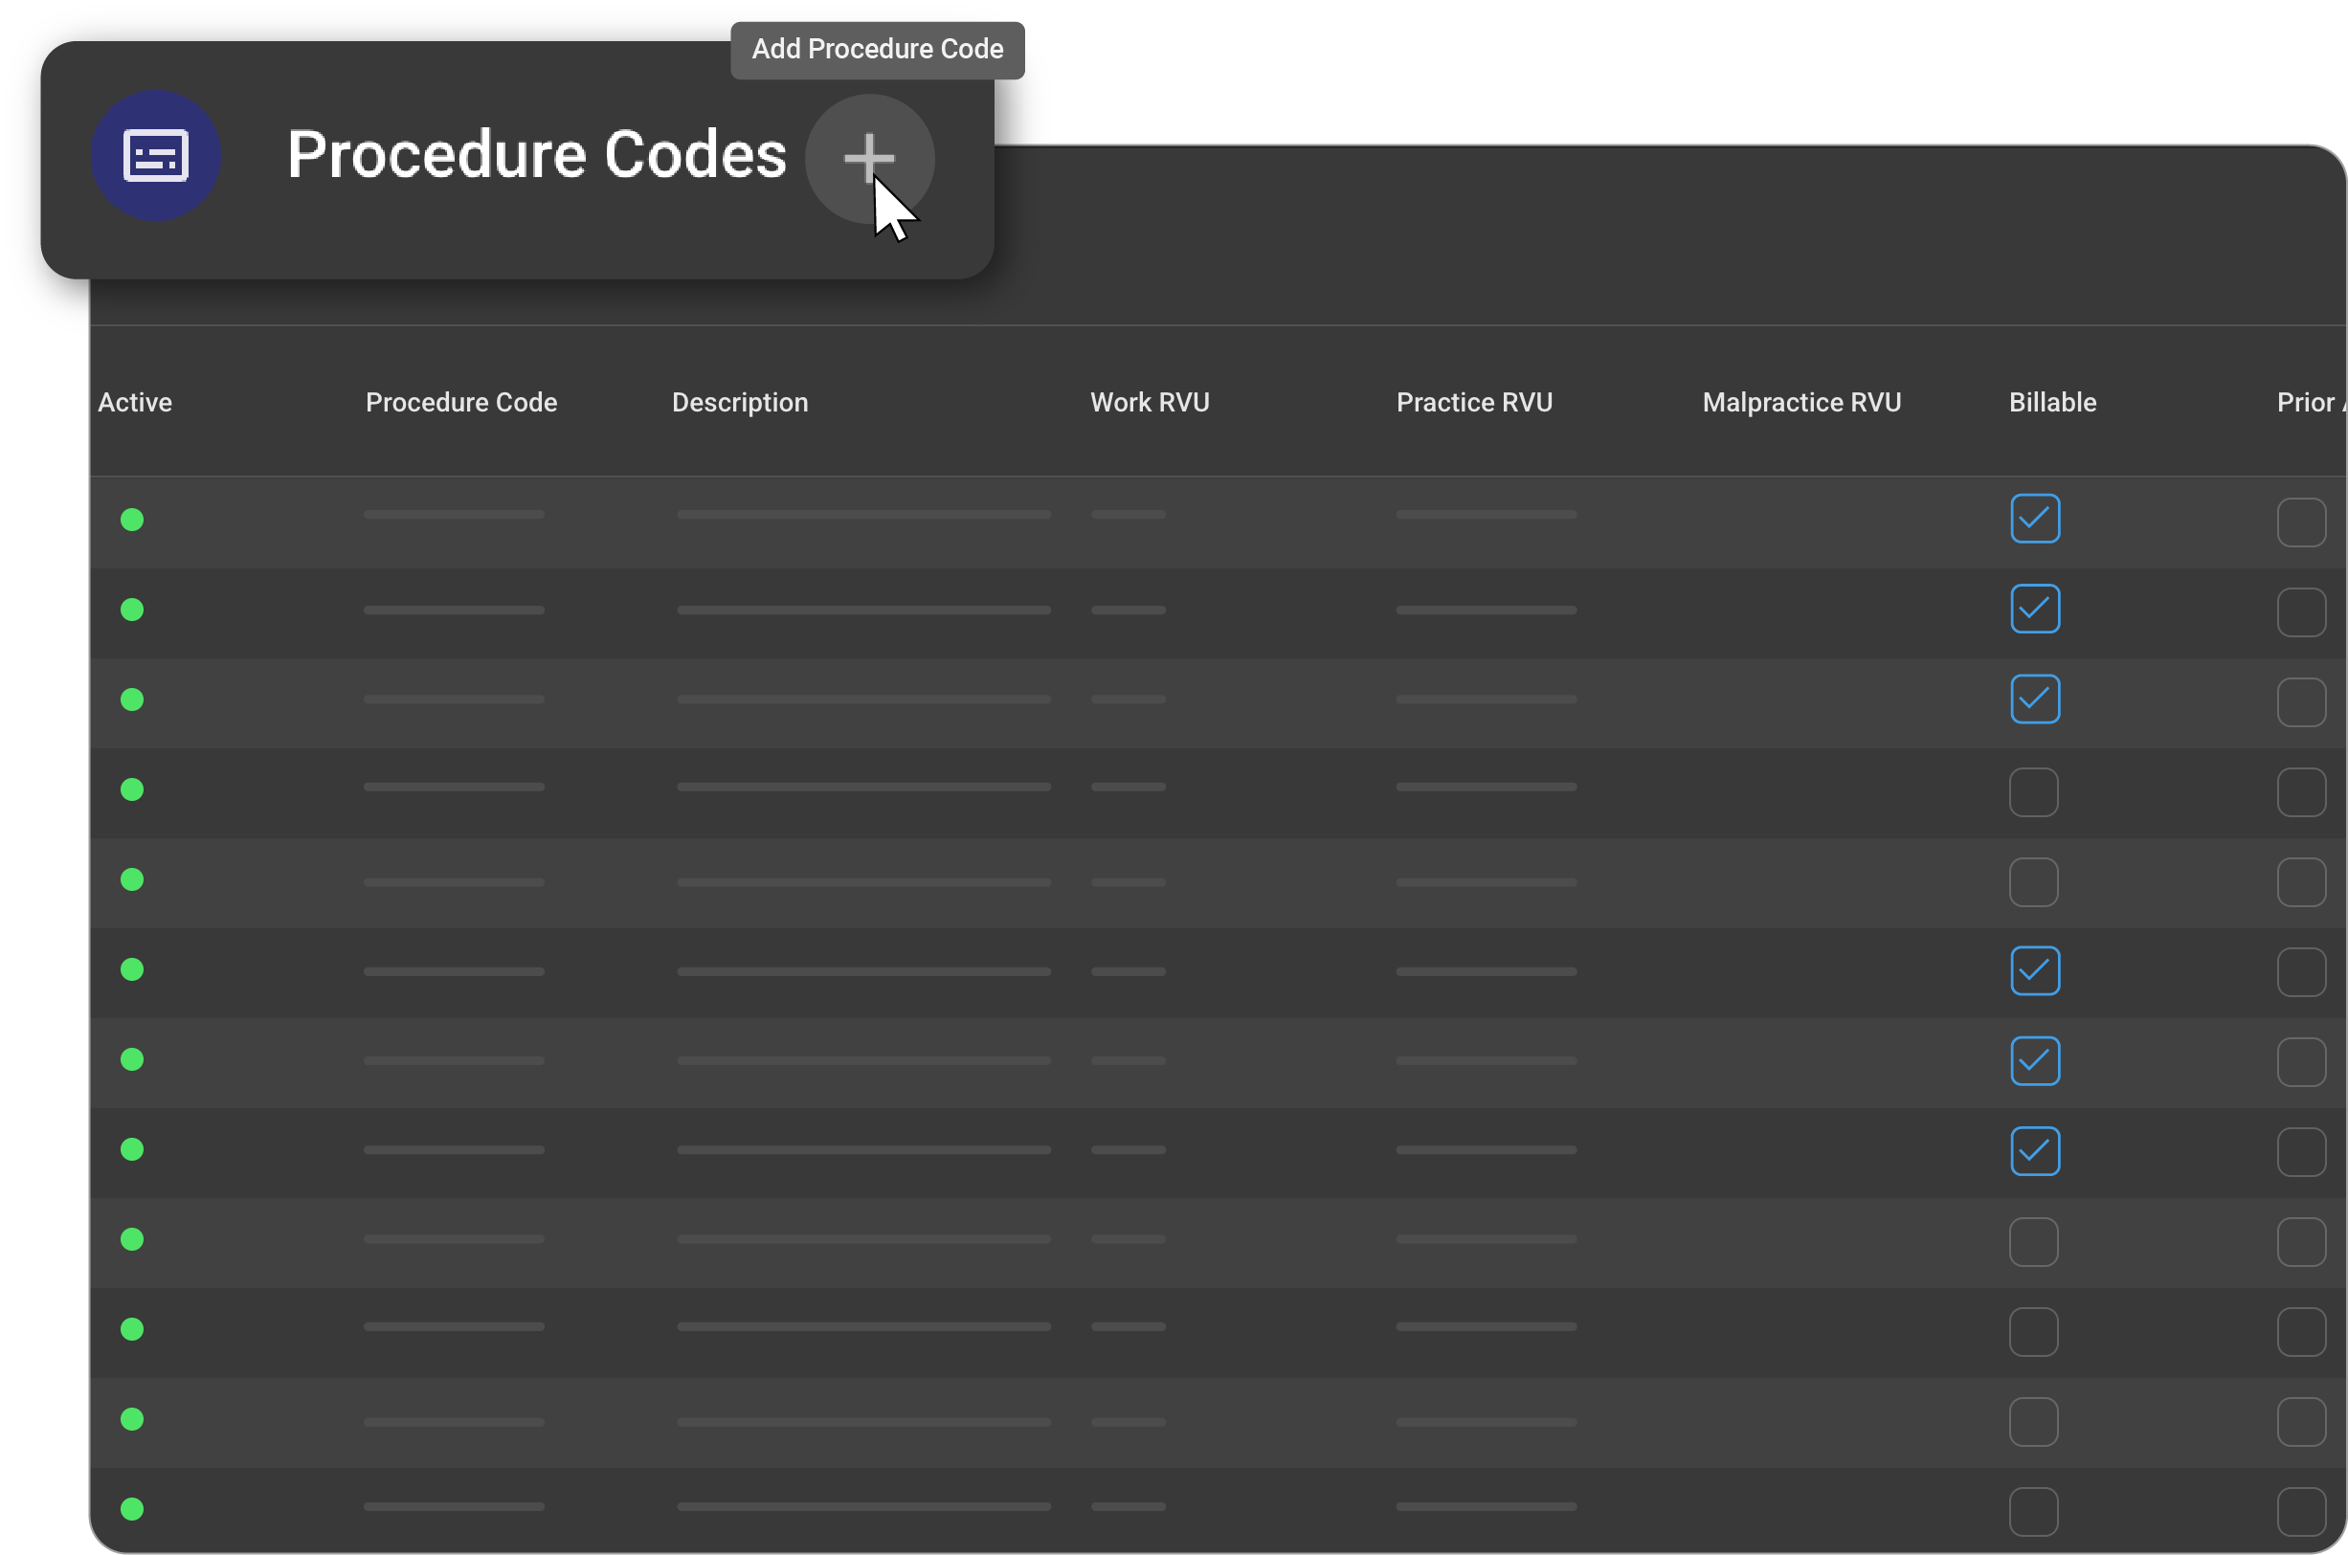
Task: Click the Practice RVU column header
Action: [x=1473, y=403]
